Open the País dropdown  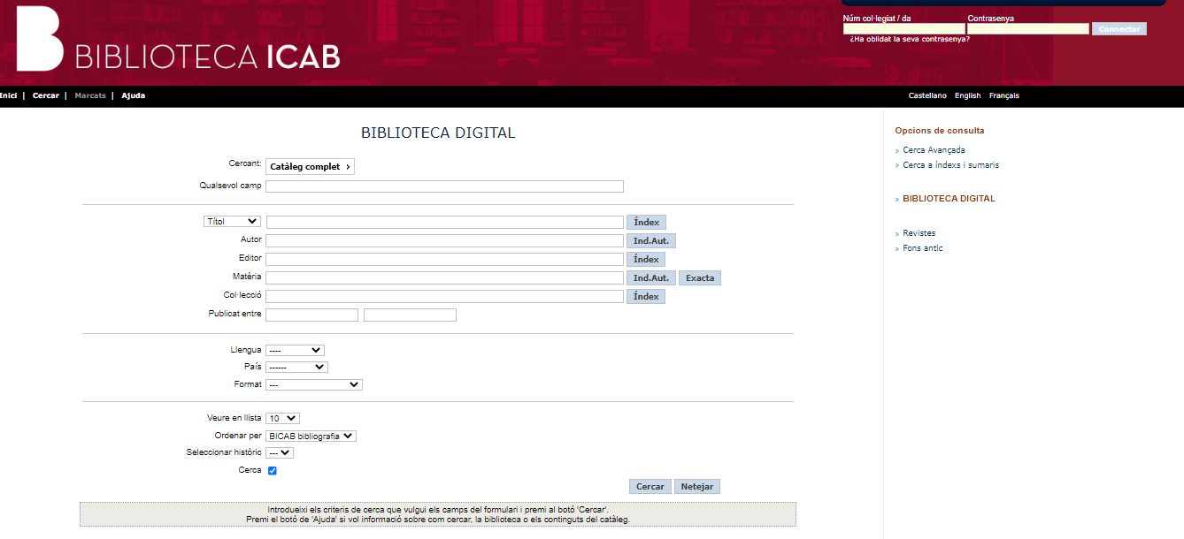pos(296,368)
